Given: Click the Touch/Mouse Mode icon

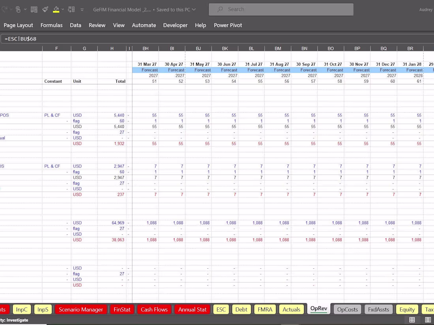Looking at the screenshot, I should click(x=18, y=9).
